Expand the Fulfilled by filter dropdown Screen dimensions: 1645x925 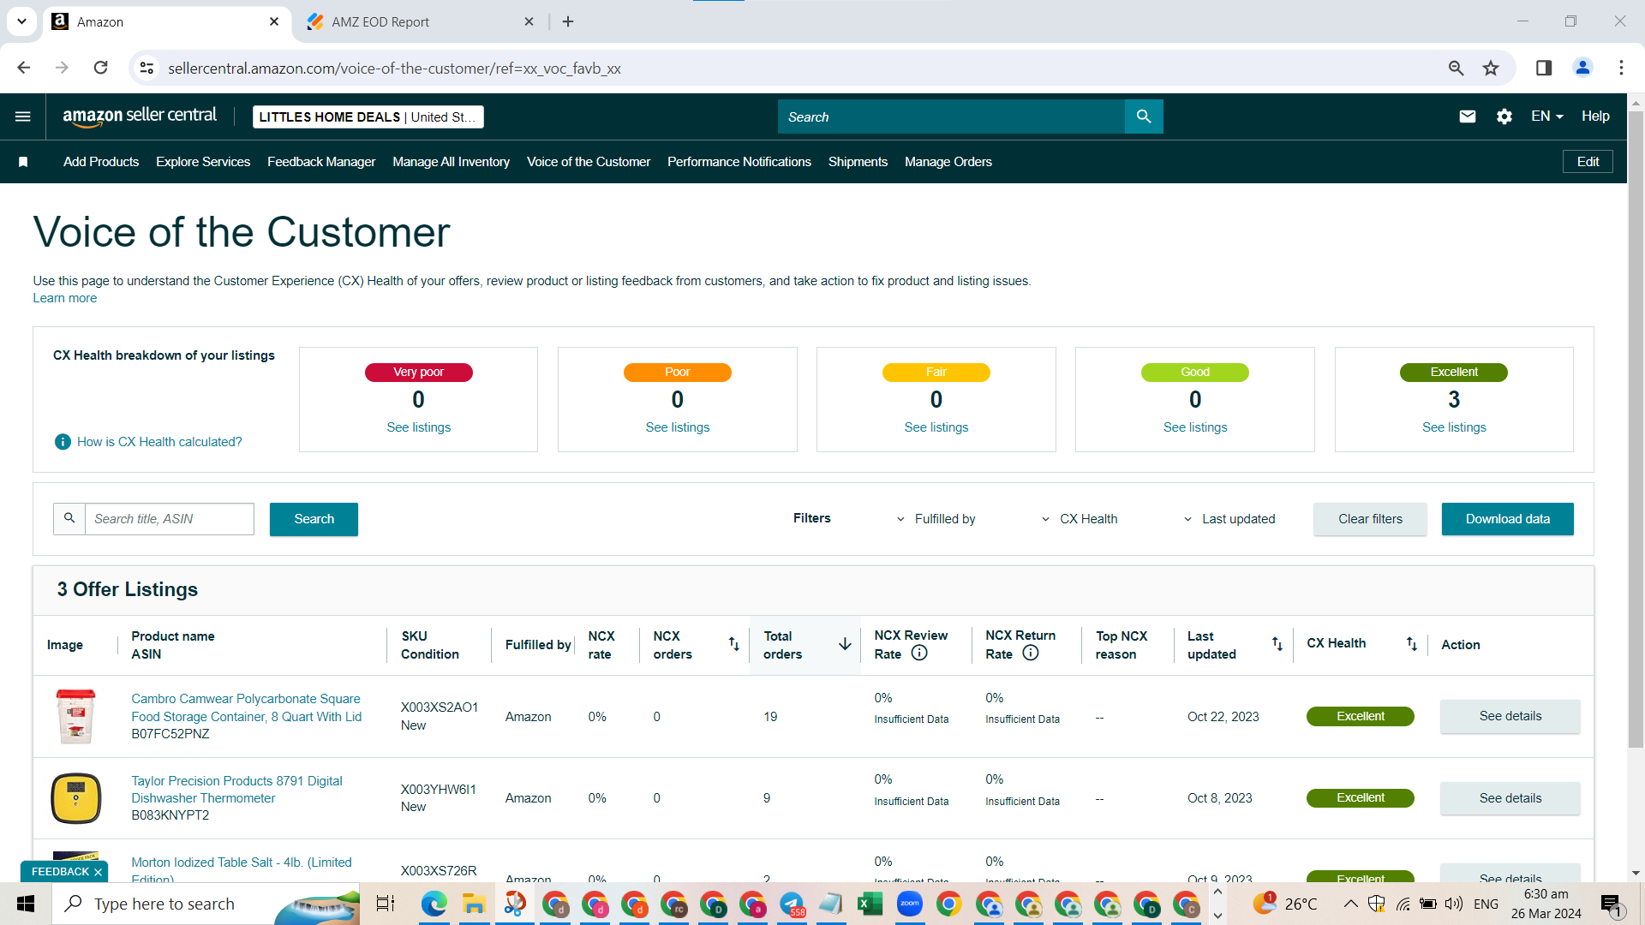pyautogui.click(x=936, y=519)
